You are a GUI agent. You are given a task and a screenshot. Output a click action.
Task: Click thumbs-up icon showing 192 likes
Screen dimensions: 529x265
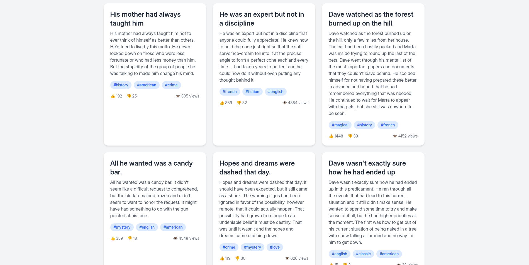tap(113, 96)
